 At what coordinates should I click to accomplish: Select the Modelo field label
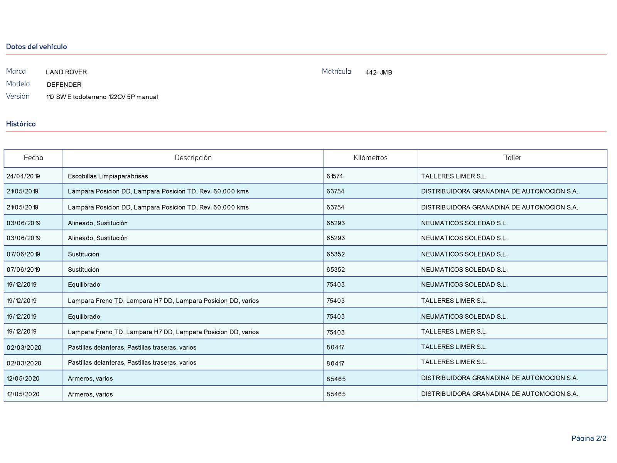[x=18, y=84]
